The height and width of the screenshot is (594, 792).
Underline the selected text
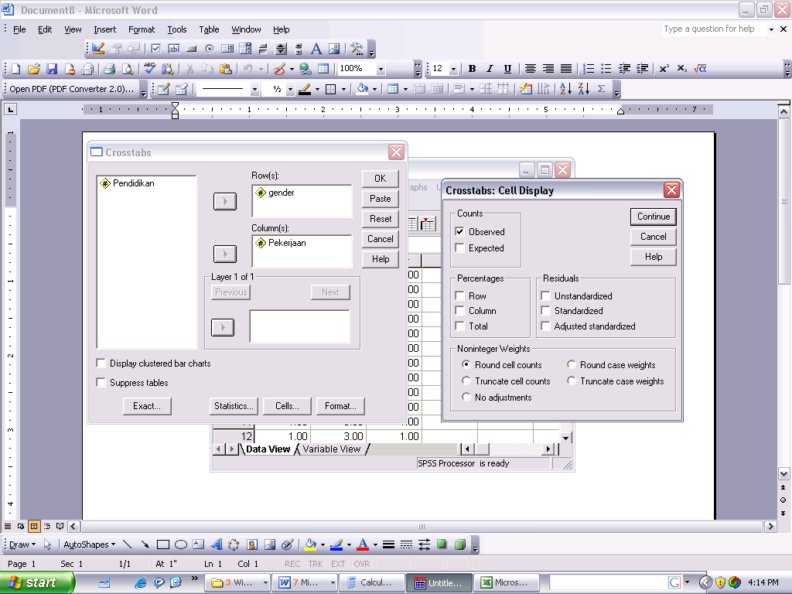tap(507, 69)
